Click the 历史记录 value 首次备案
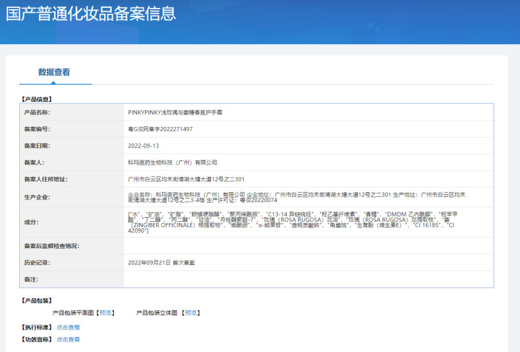 point(161,263)
